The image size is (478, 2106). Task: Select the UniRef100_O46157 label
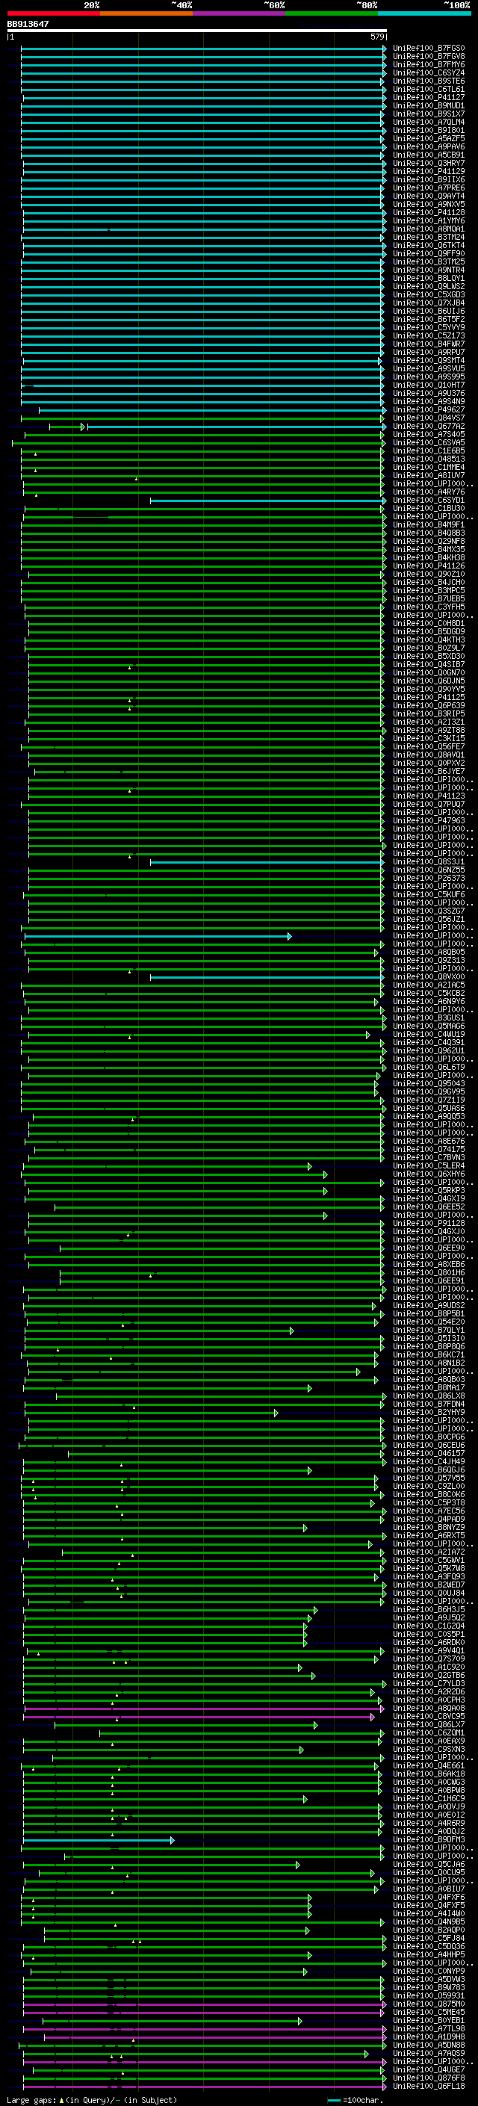(x=428, y=1454)
